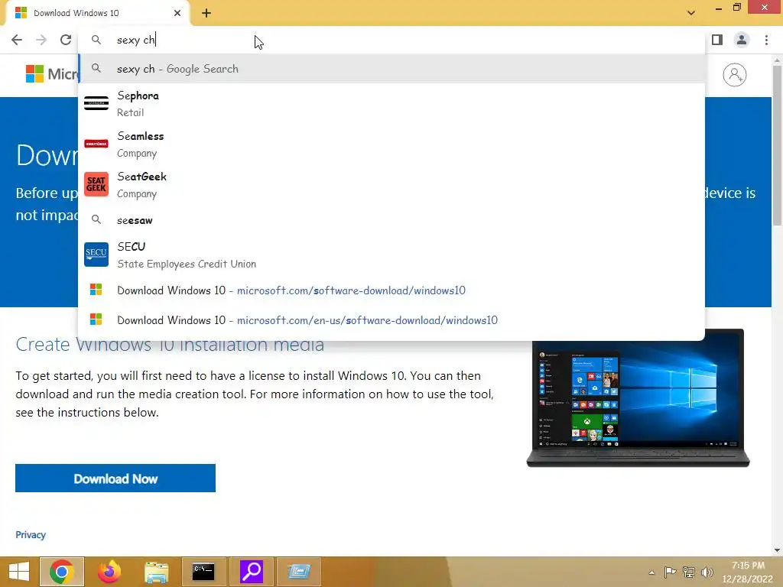Open a new tab with plus button
Viewport: 783px width, 587px height.
[206, 13]
